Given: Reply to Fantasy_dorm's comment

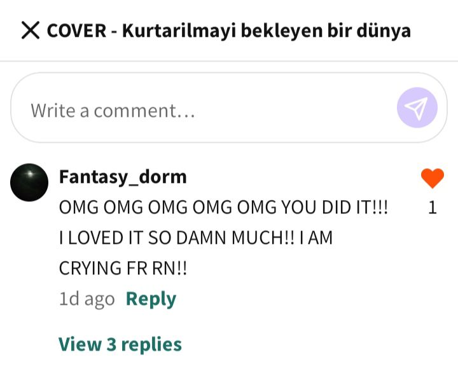Looking at the screenshot, I should 151,299.
